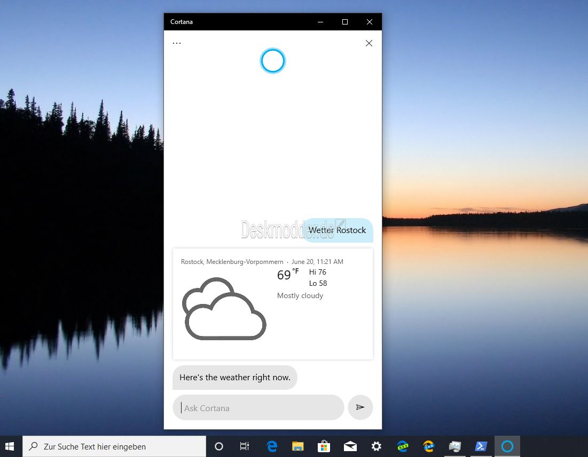Open File Explorer from the taskbar
This screenshot has height=457, width=588.
coord(298,446)
